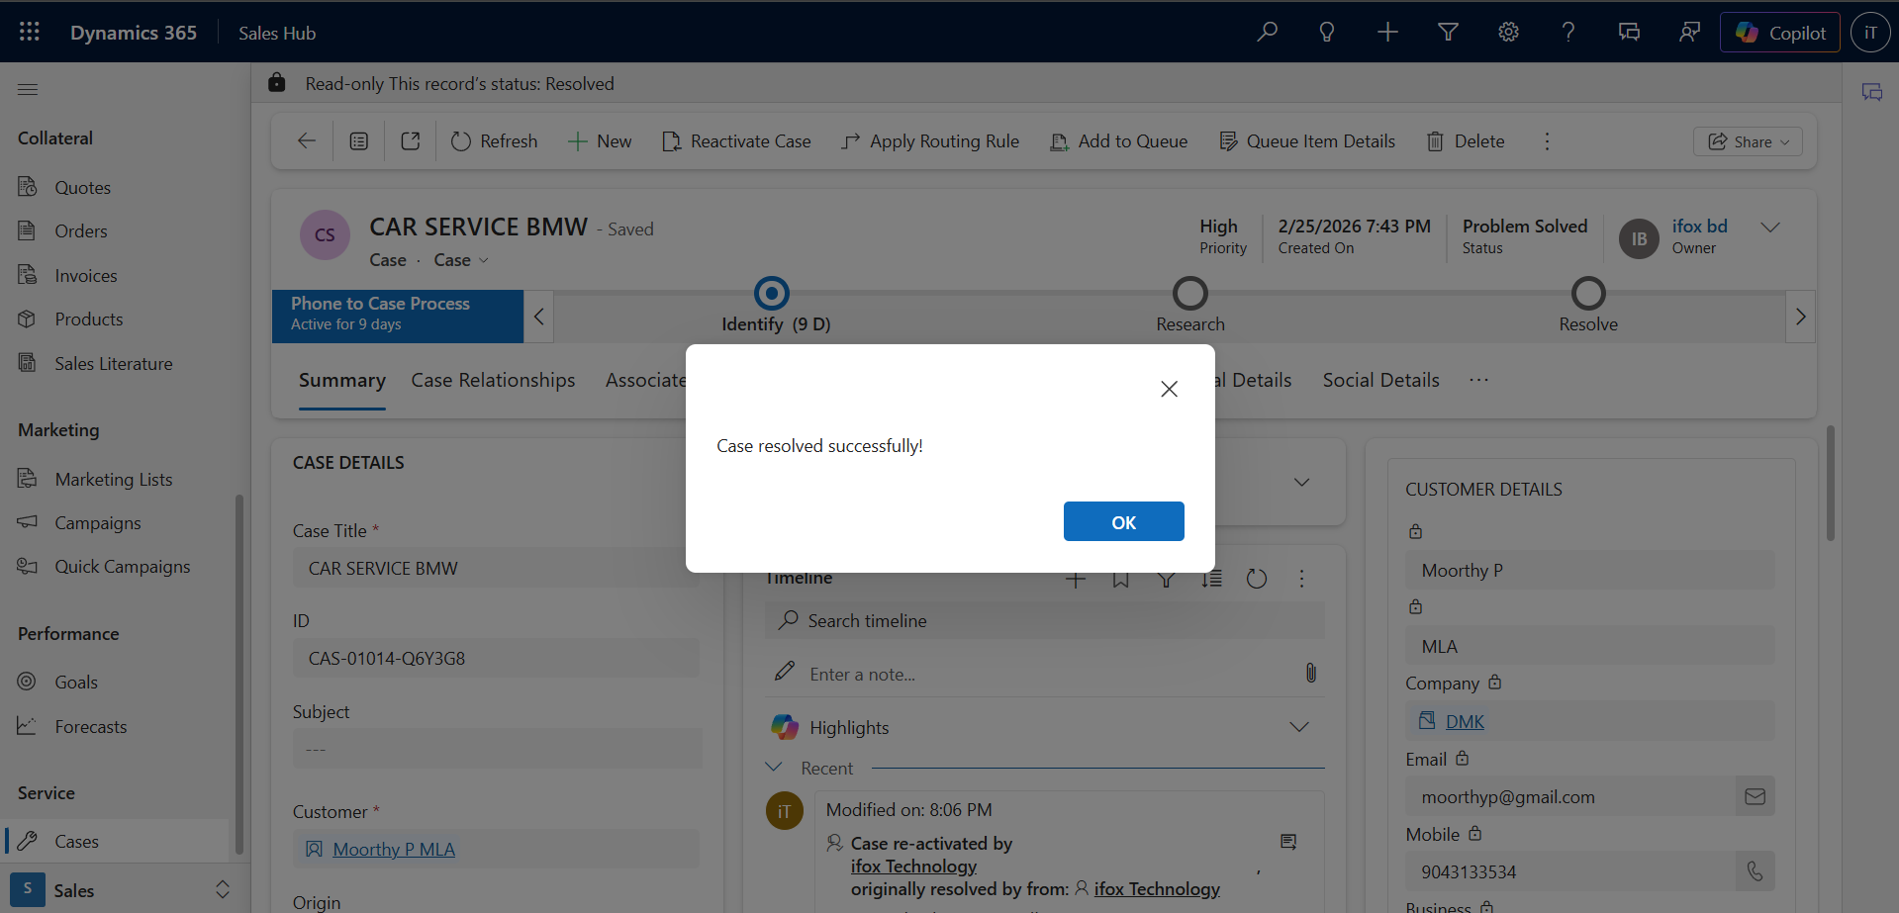Click the Delete trash icon in command bar
The height and width of the screenshot is (913, 1899).
click(1437, 140)
